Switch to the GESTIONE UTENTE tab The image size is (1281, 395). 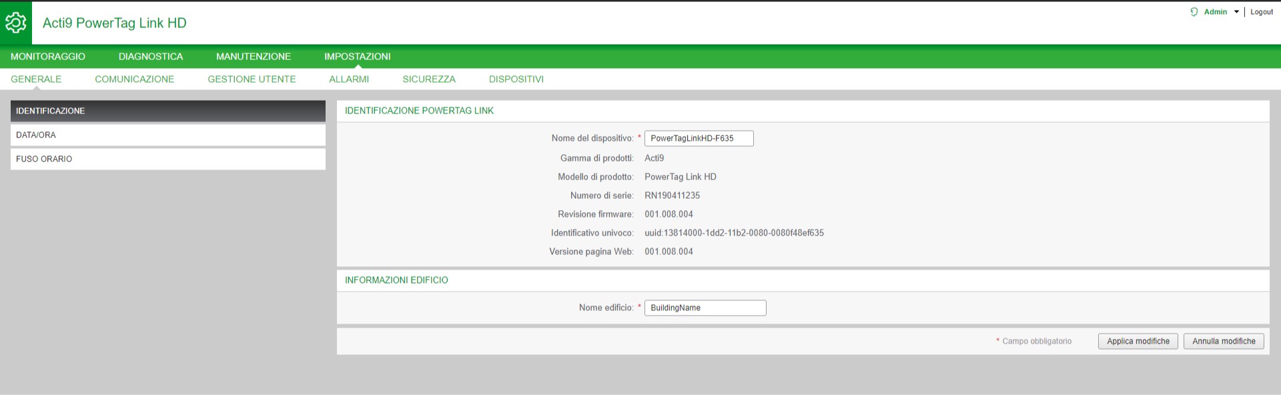pos(252,79)
